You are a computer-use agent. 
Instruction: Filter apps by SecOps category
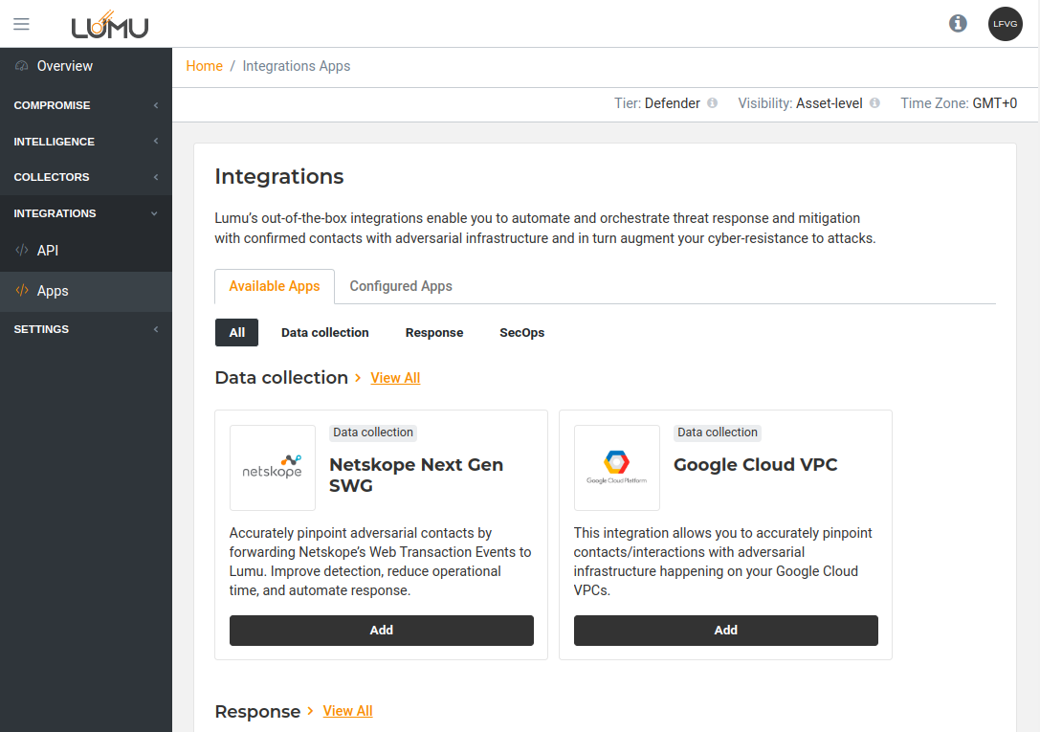(521, 333)
